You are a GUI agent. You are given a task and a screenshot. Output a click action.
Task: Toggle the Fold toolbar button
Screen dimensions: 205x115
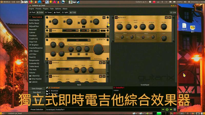(x=73, y=12)
